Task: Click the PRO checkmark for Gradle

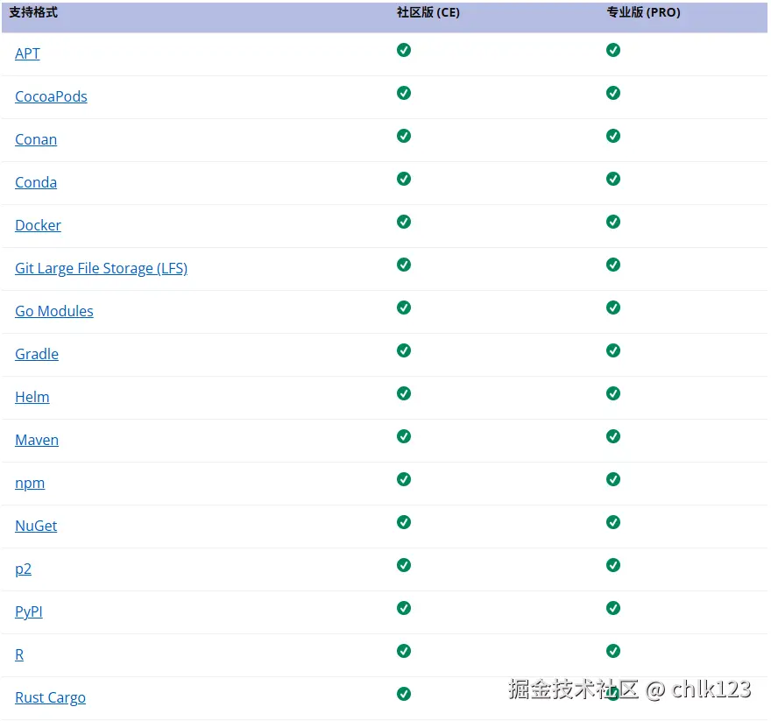Action: [x=613, y=350]
